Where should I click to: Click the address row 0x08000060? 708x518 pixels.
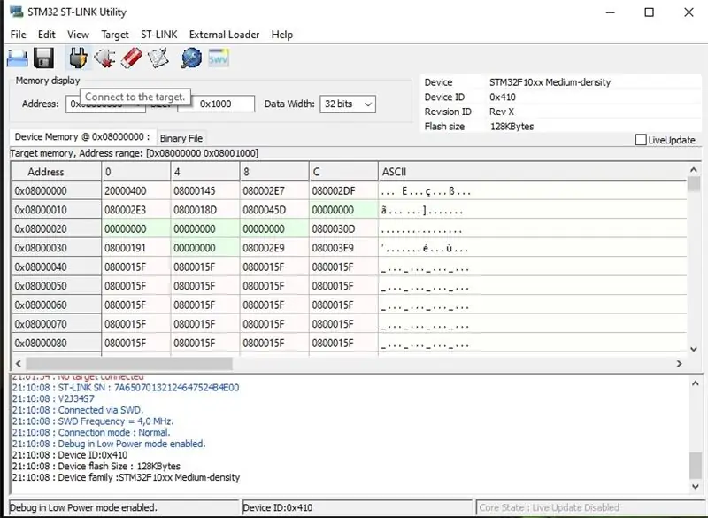pyautogui.click(x=56, y=305)
